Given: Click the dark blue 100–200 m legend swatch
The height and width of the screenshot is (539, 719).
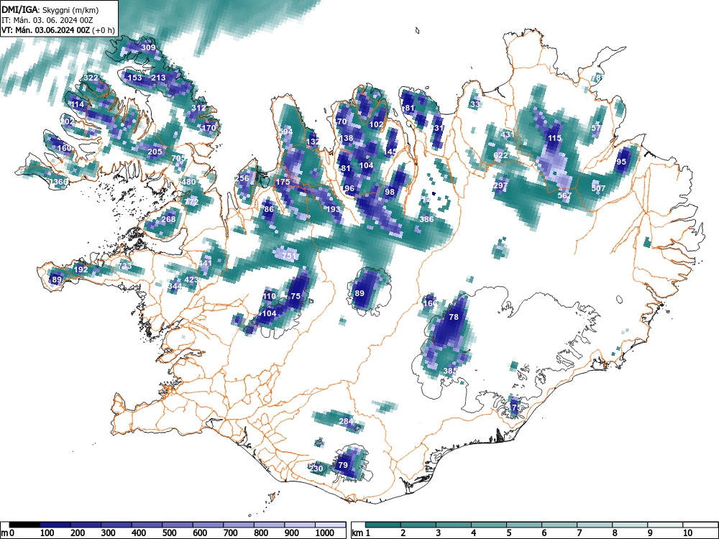Looking at the screenshot, I should 55,525.
